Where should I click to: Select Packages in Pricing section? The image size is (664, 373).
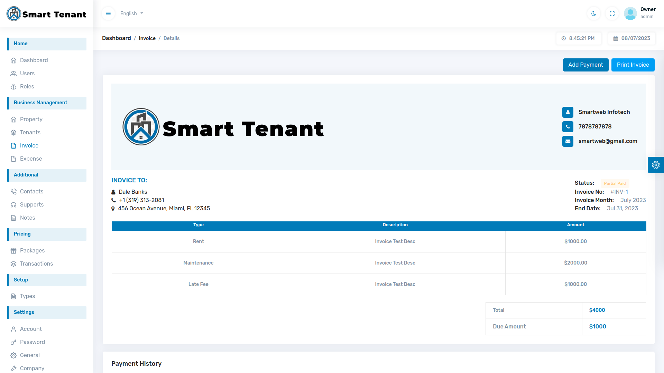coord(32,251)
